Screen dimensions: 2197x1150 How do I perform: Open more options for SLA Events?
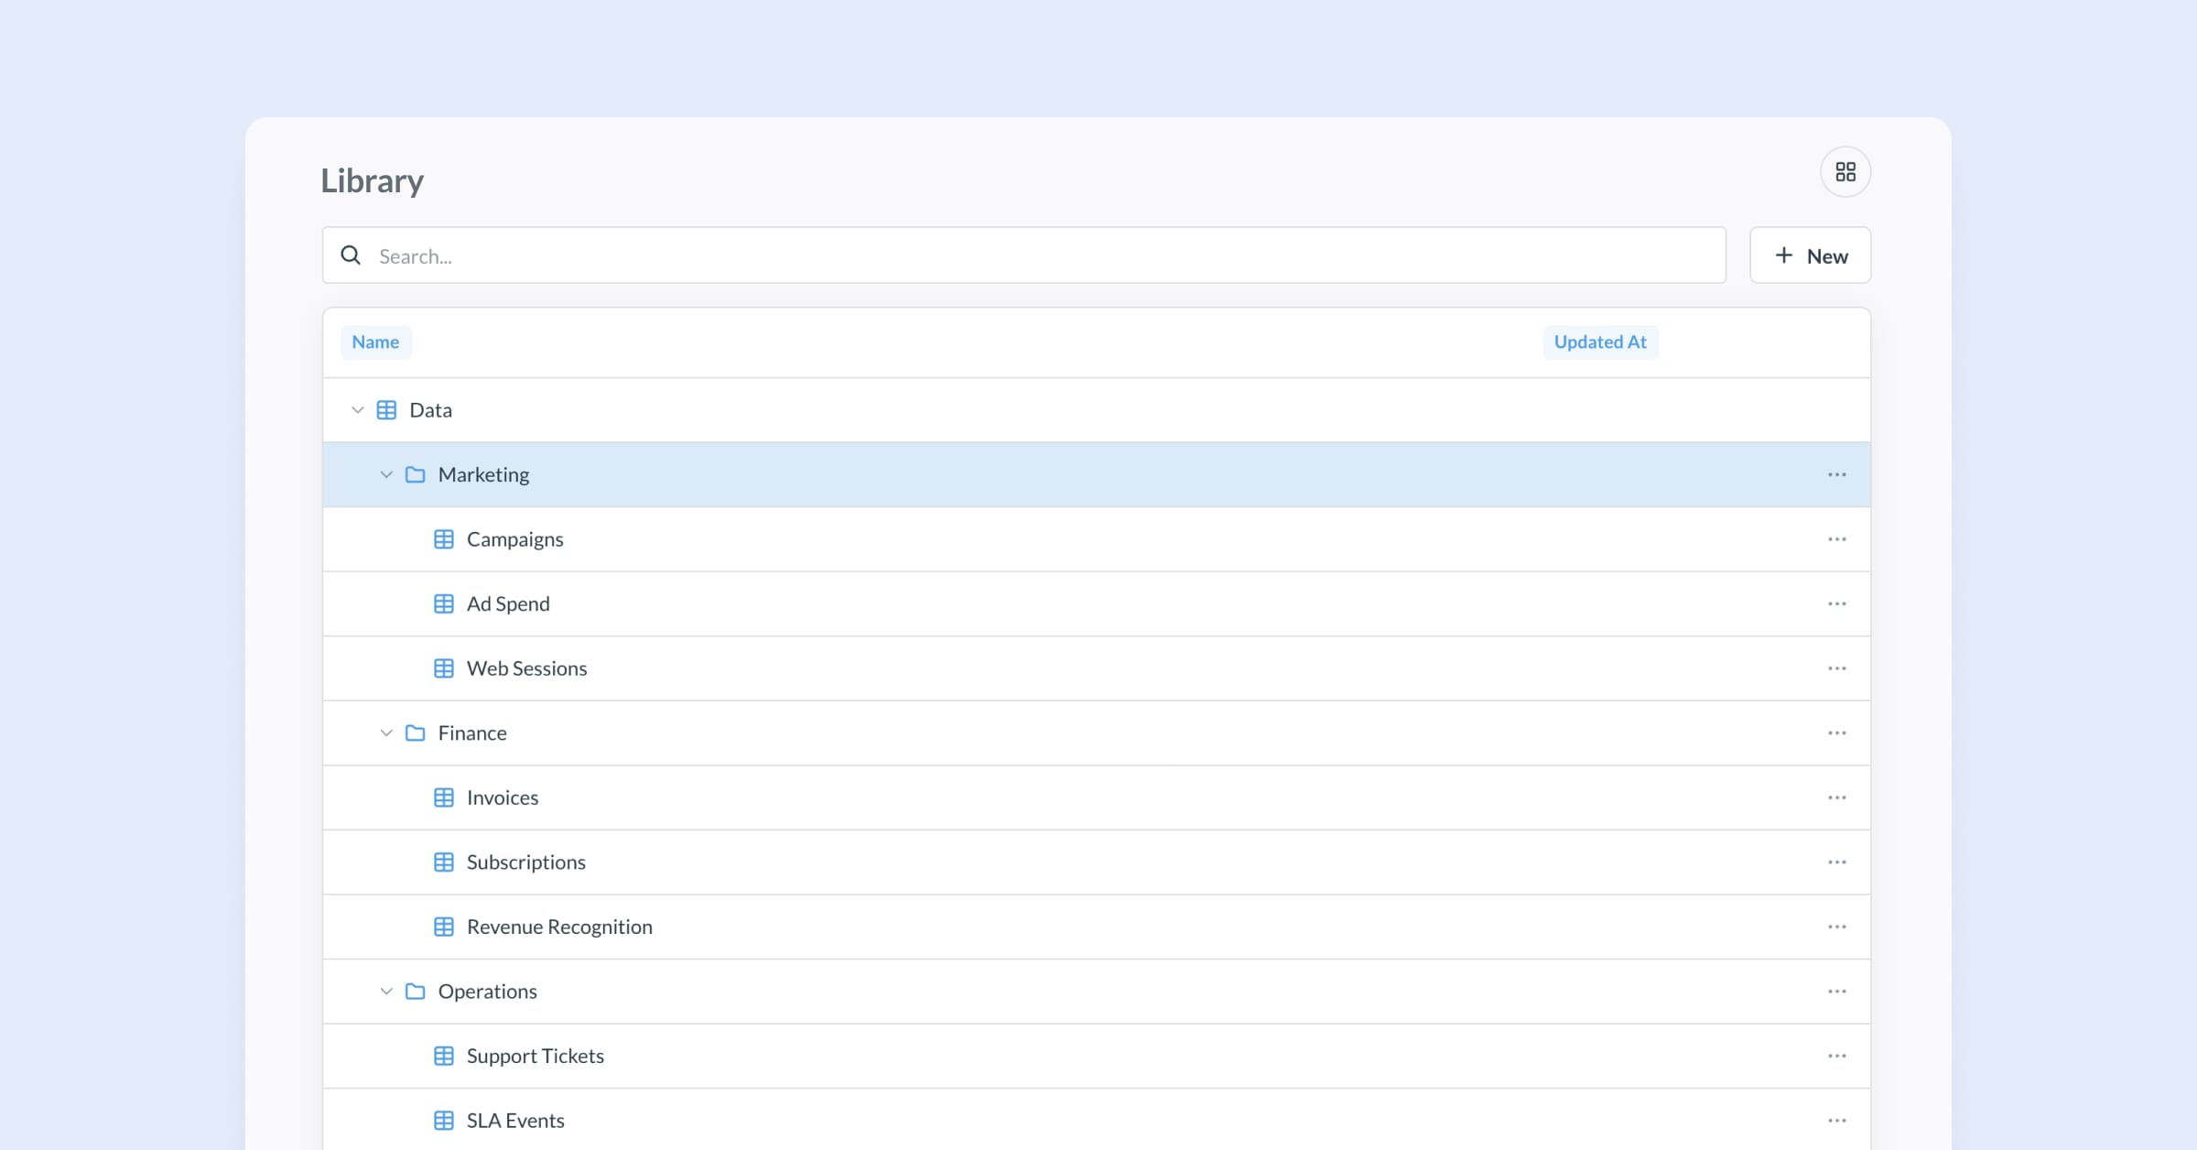click(1836, 1121)
